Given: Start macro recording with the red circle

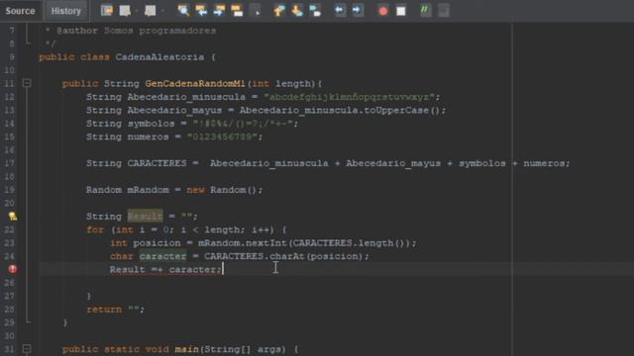Looking at the screenshot, I should click(x=383, y=11).
